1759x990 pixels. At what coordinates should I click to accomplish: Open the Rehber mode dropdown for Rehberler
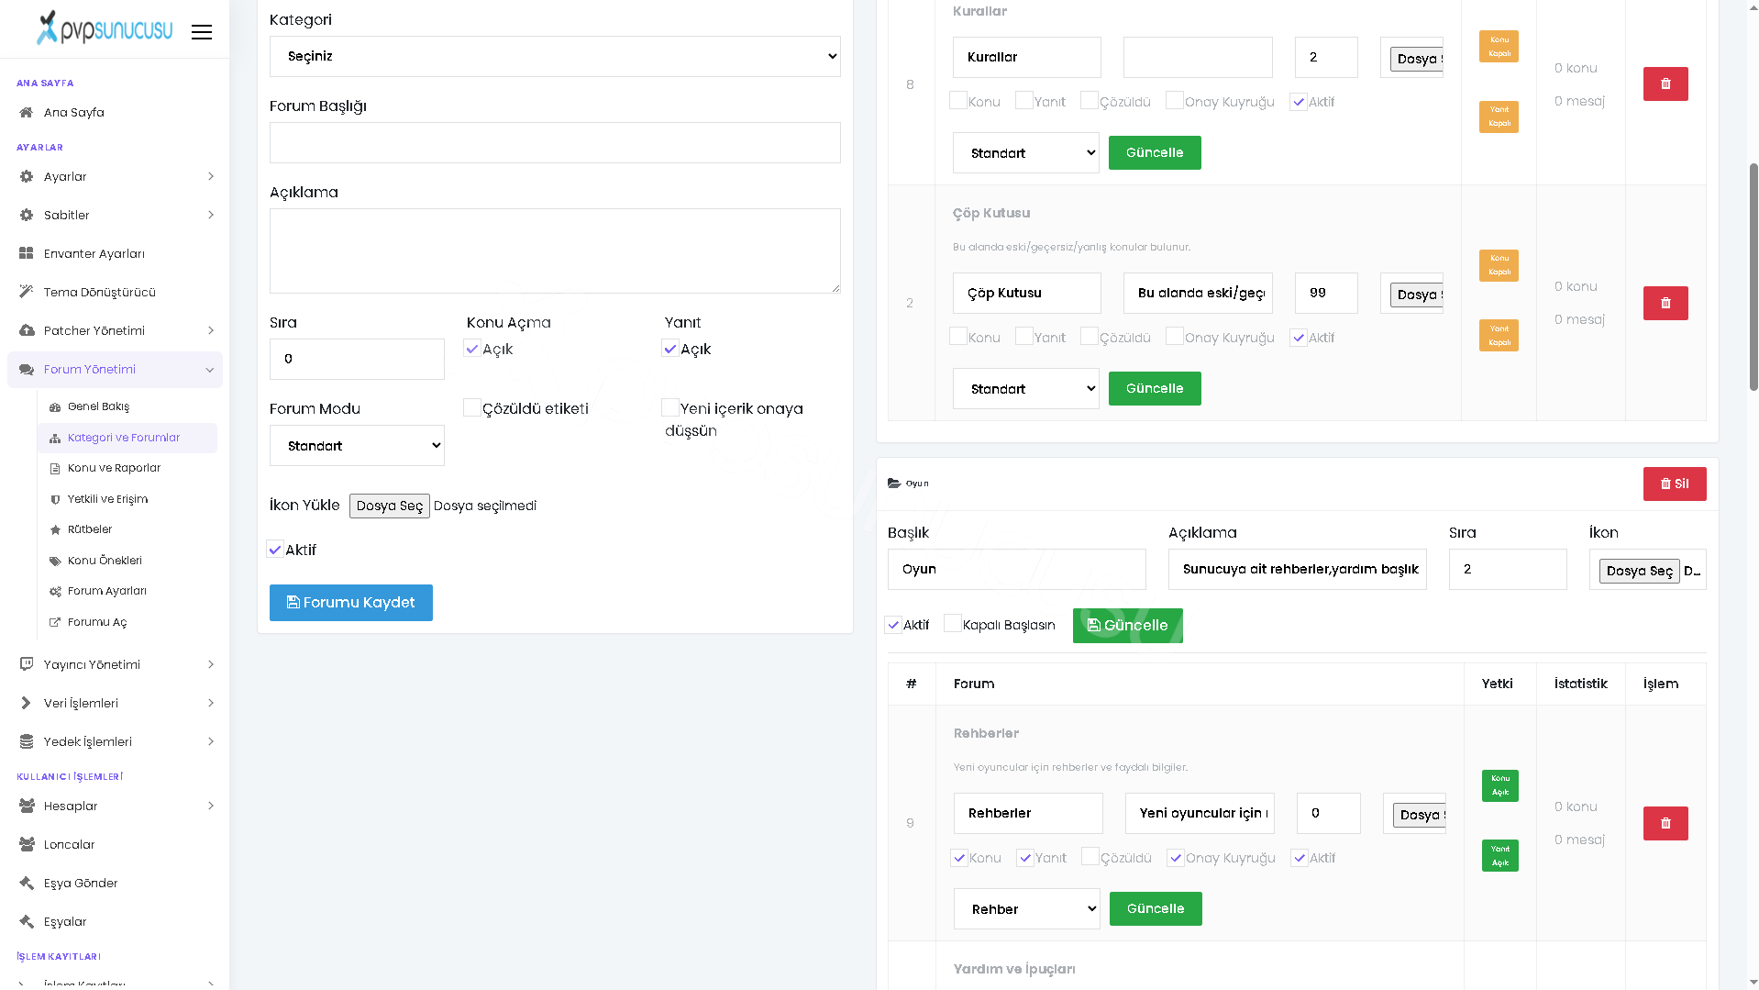tap(1026, 909)
